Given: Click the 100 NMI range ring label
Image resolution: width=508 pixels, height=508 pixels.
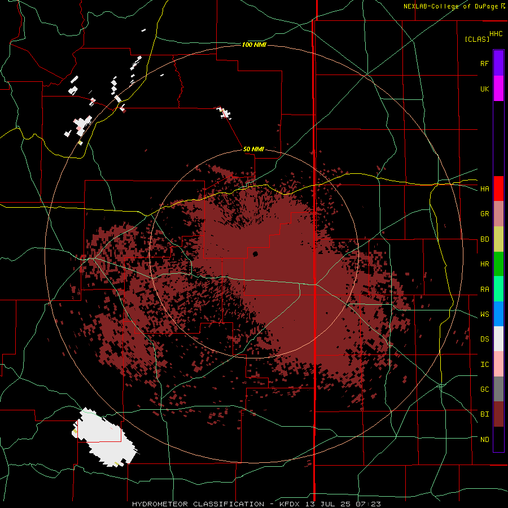Looking at the screenshot, I should [x=254, y=45].
